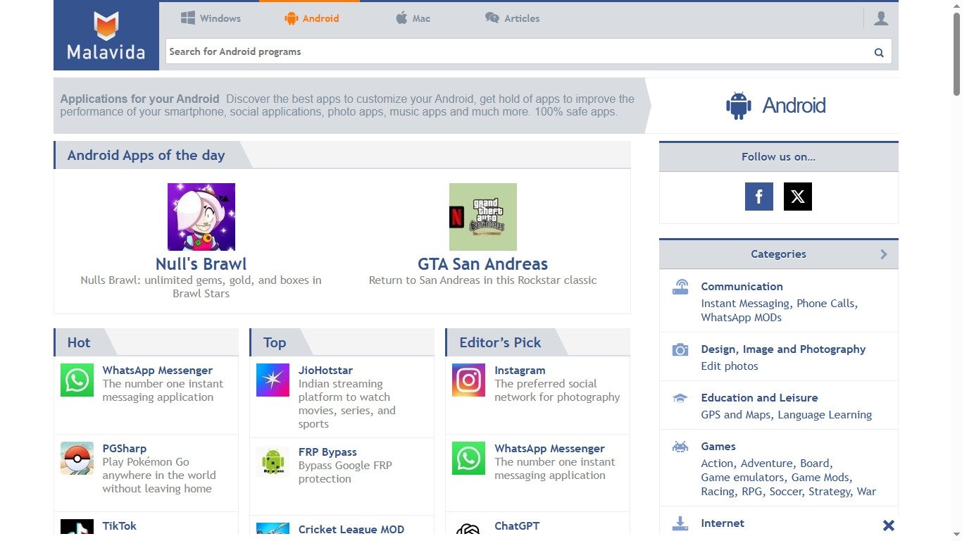Image resolution: width=962 pixels, height=541 pixels.
Task: Open the Racing games subcategory
Action: coord(718,492)
